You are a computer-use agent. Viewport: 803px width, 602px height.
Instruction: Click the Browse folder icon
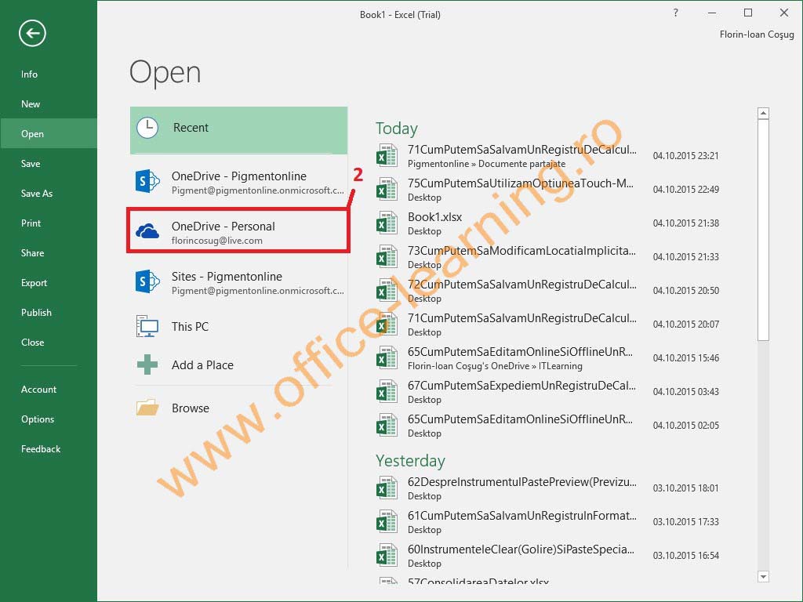(x=147, y=408)
